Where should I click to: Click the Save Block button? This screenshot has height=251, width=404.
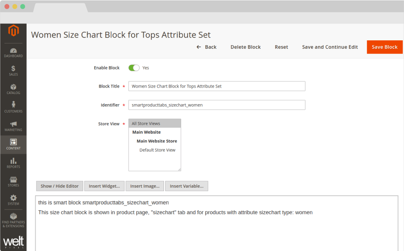point(384,47)
